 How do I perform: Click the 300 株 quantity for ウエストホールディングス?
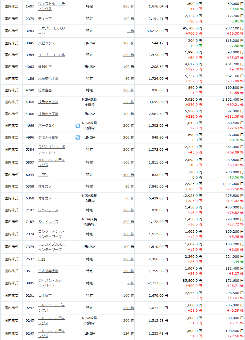pos(128,6)
